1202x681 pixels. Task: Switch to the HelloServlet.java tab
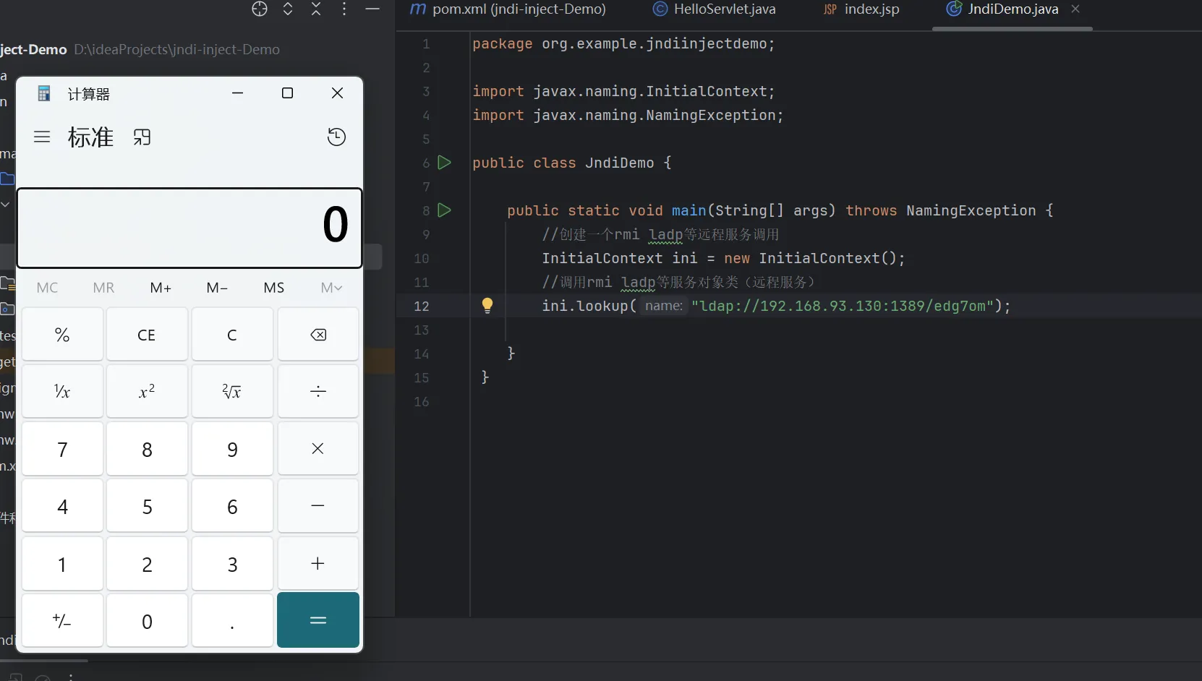[x=715, y=9]
